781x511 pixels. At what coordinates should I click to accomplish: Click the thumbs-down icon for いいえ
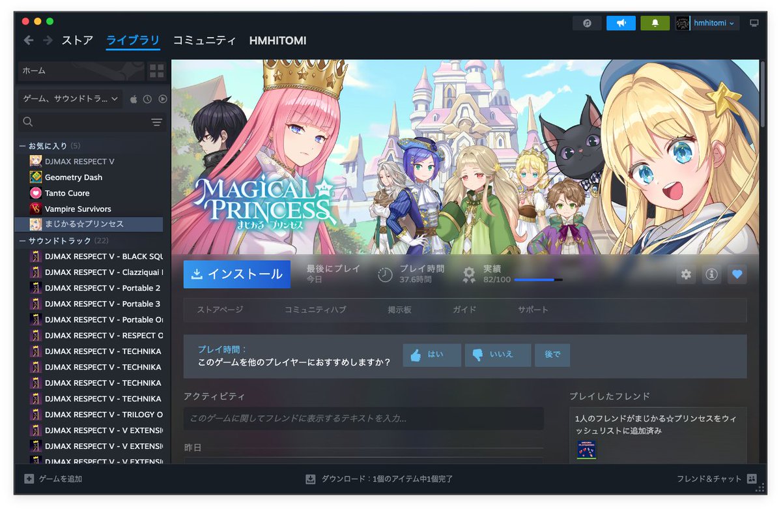(x=477, y=355)
